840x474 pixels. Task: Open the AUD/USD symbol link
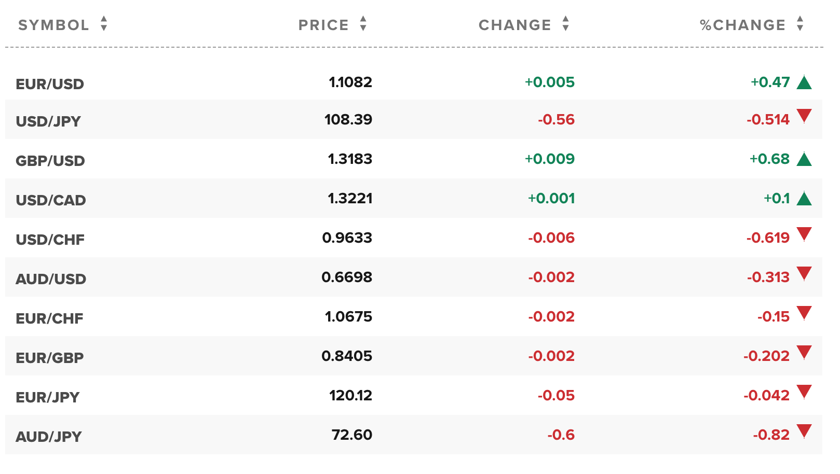[x=51, y=279]
